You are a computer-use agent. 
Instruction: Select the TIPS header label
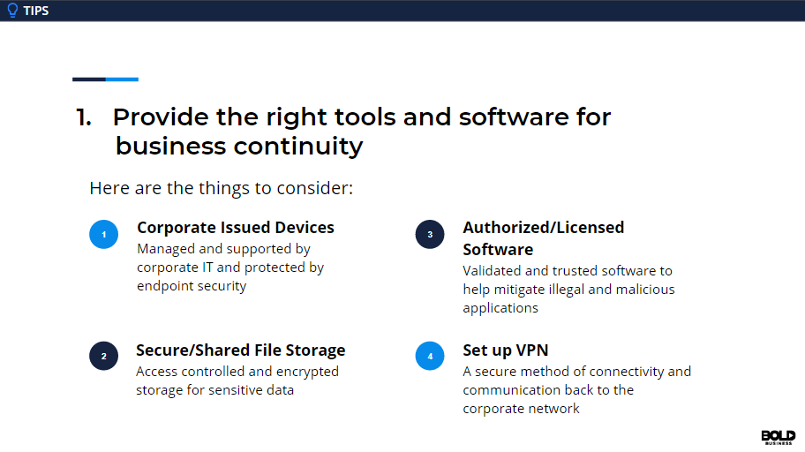(36, 10)
